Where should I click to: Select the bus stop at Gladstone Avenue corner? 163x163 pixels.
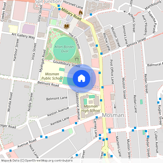click(76, 123)
